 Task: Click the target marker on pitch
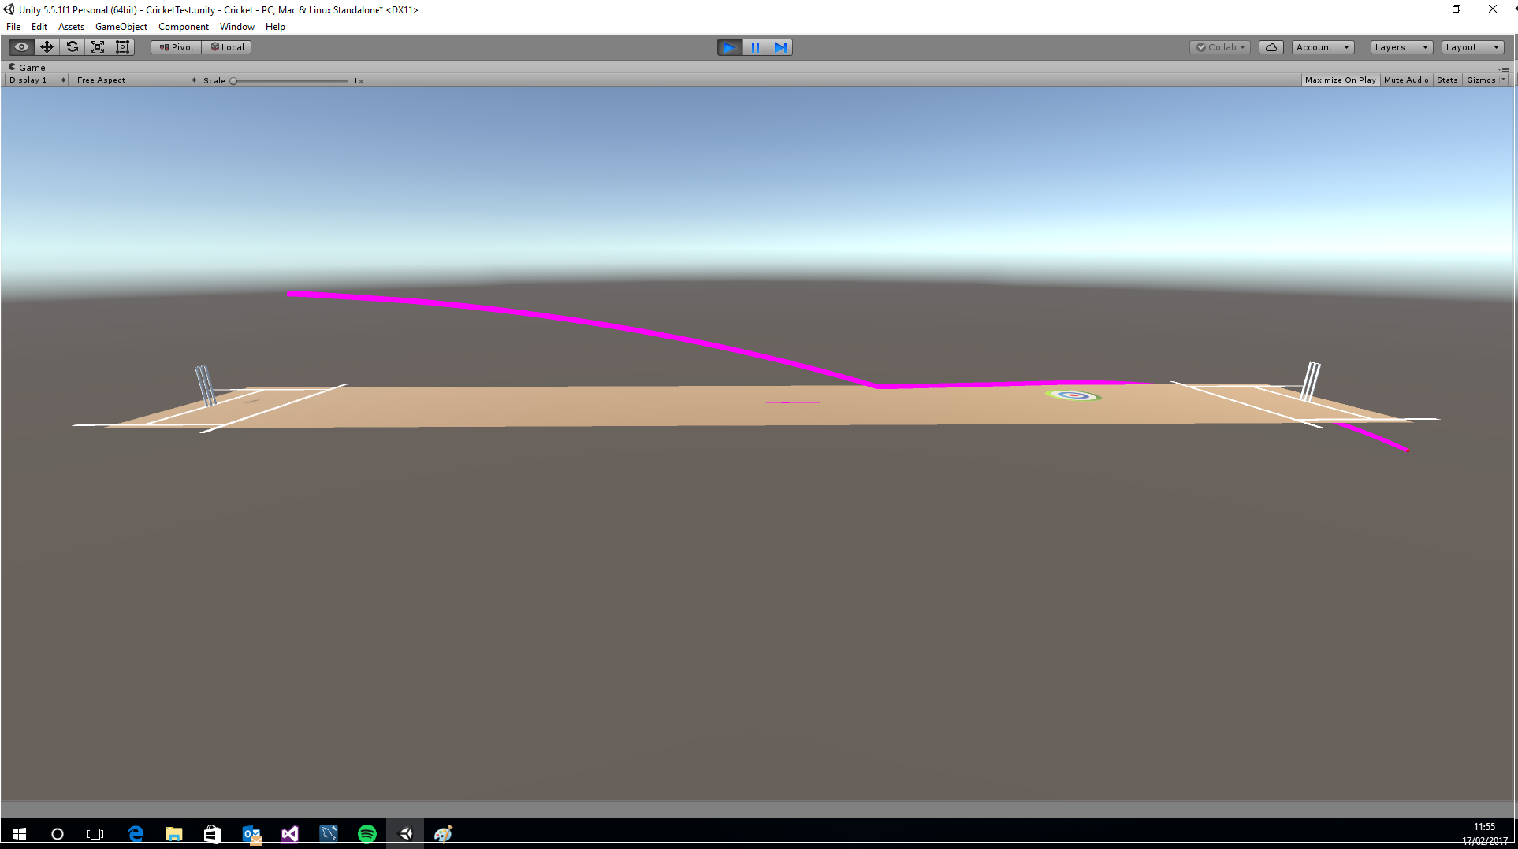pyautogui.click(x=1073, y=395)
